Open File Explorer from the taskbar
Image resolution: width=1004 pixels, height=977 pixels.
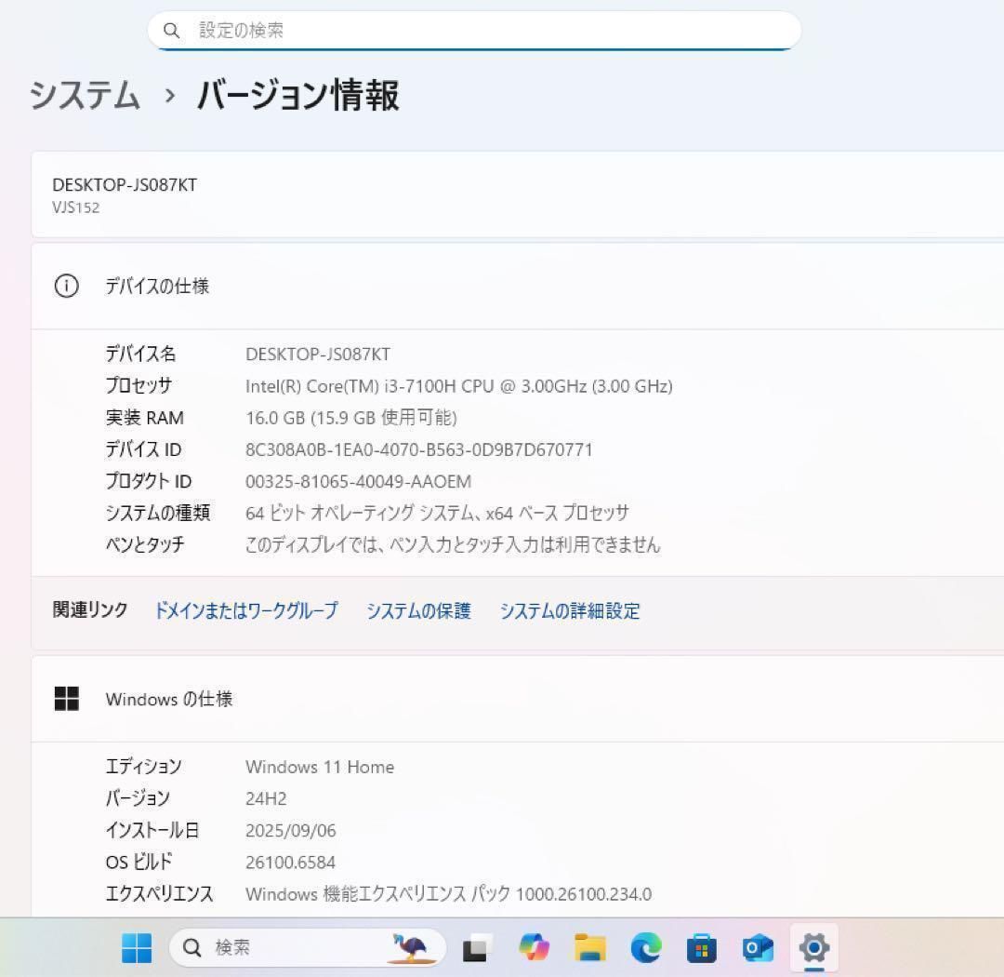pyautogui.click(x=590, y=948)
